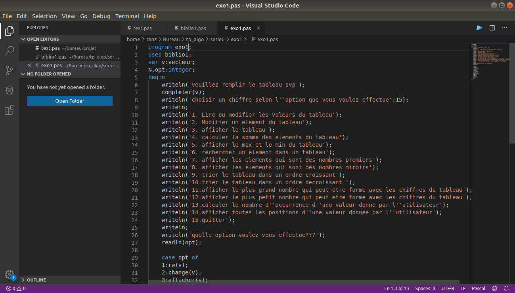Open the Search view in activity bar

[10, 51]
